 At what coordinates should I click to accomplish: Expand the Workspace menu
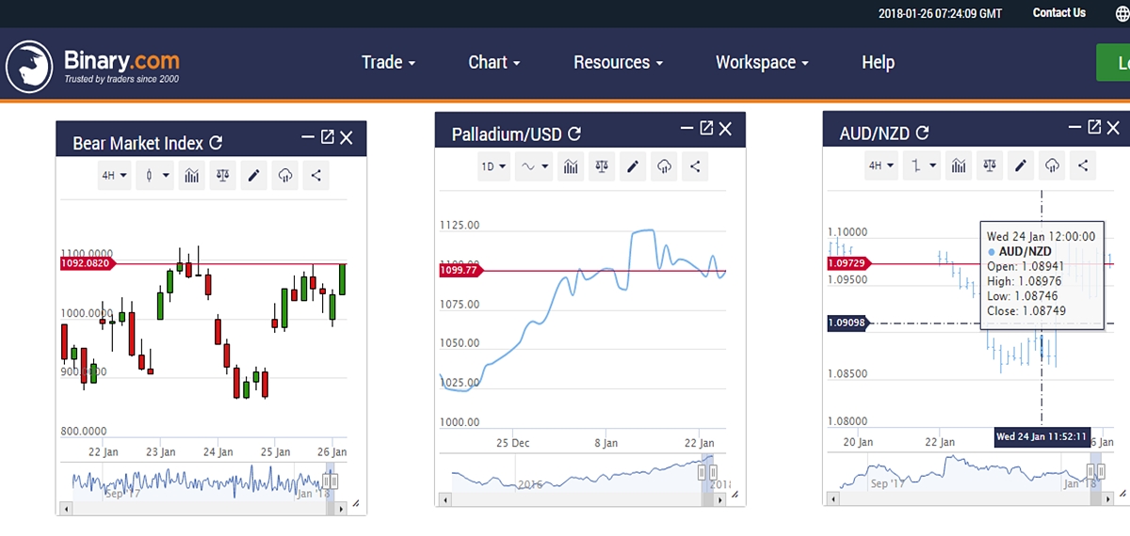tap(762, 62)
